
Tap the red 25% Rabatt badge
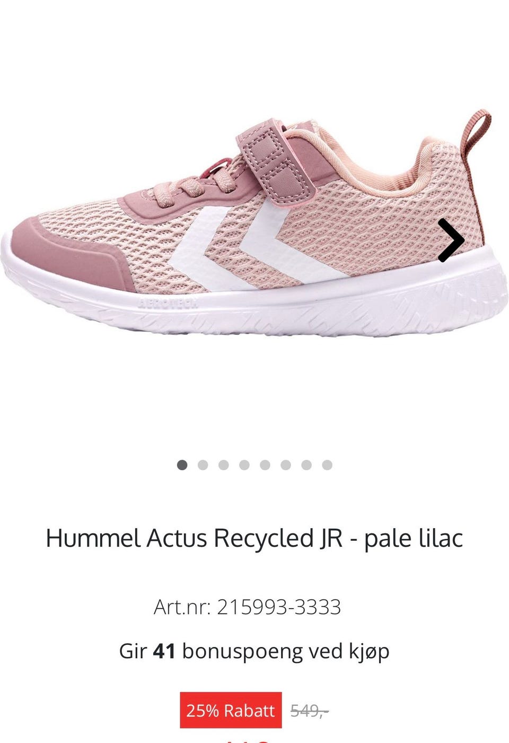click(231, 710)
